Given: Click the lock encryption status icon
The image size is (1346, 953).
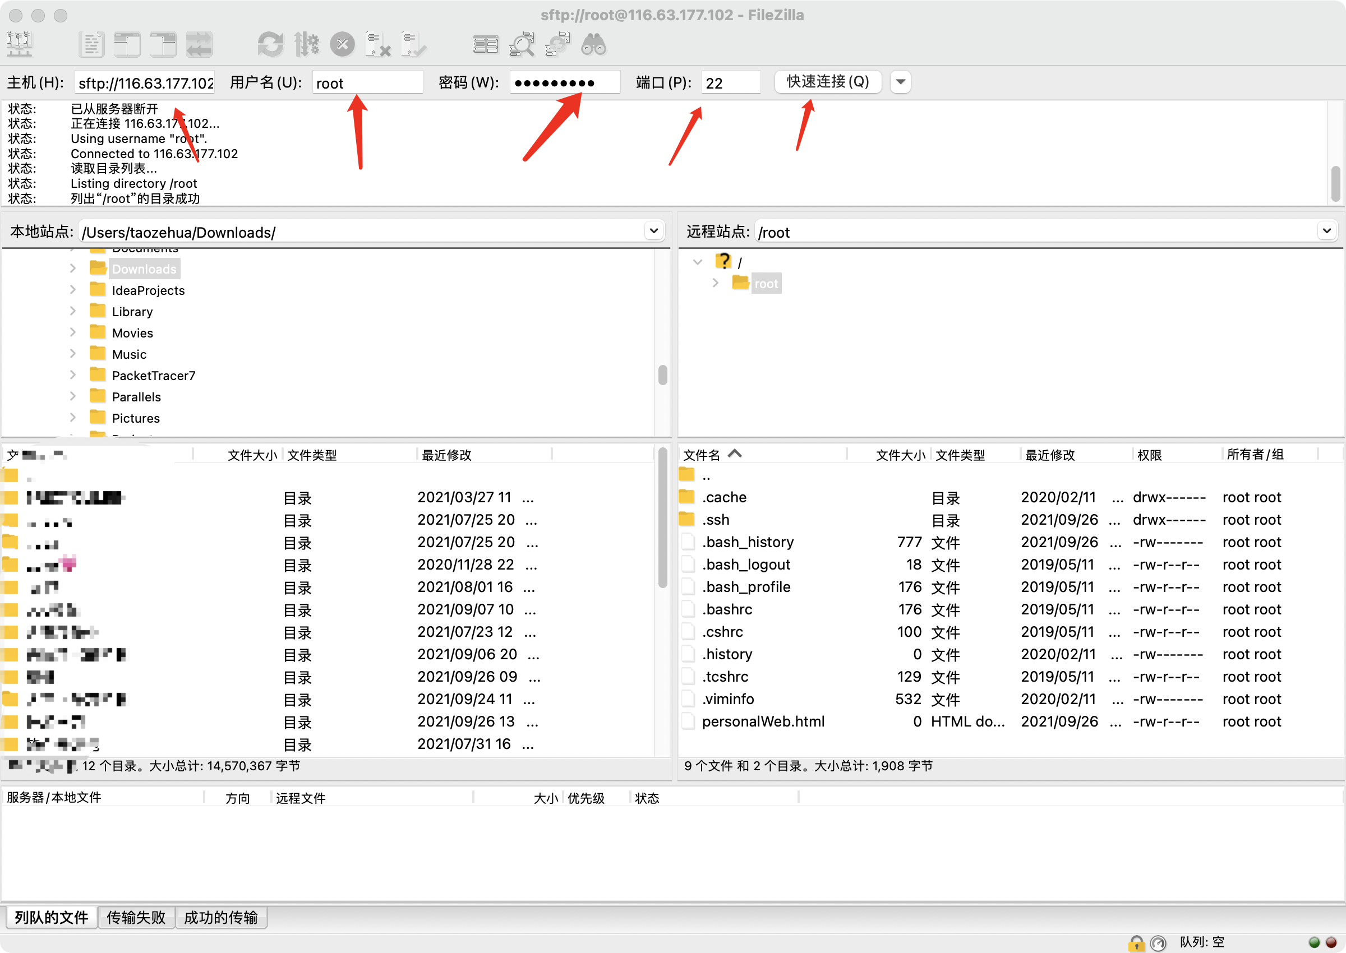Looking at the screenshot, I should point(1136,943).
